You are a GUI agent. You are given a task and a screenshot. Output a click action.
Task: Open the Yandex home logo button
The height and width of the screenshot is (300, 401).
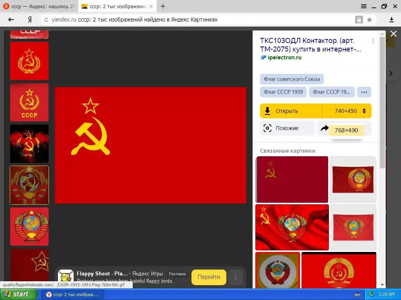30,20
